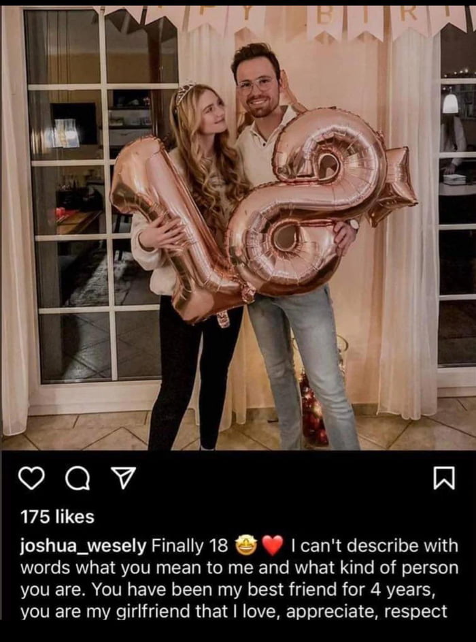Screen dimensions: 476x642
Task: Click the wristwatch on the man's wrist
Action: [x=354, y=225]
